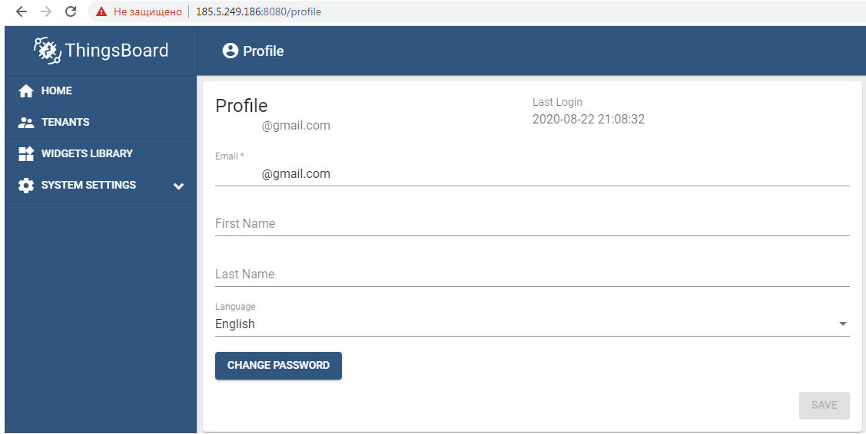The width and height of the screenshot is (866, 434).
Task: Click the browser reload icon
Action: 71,12
